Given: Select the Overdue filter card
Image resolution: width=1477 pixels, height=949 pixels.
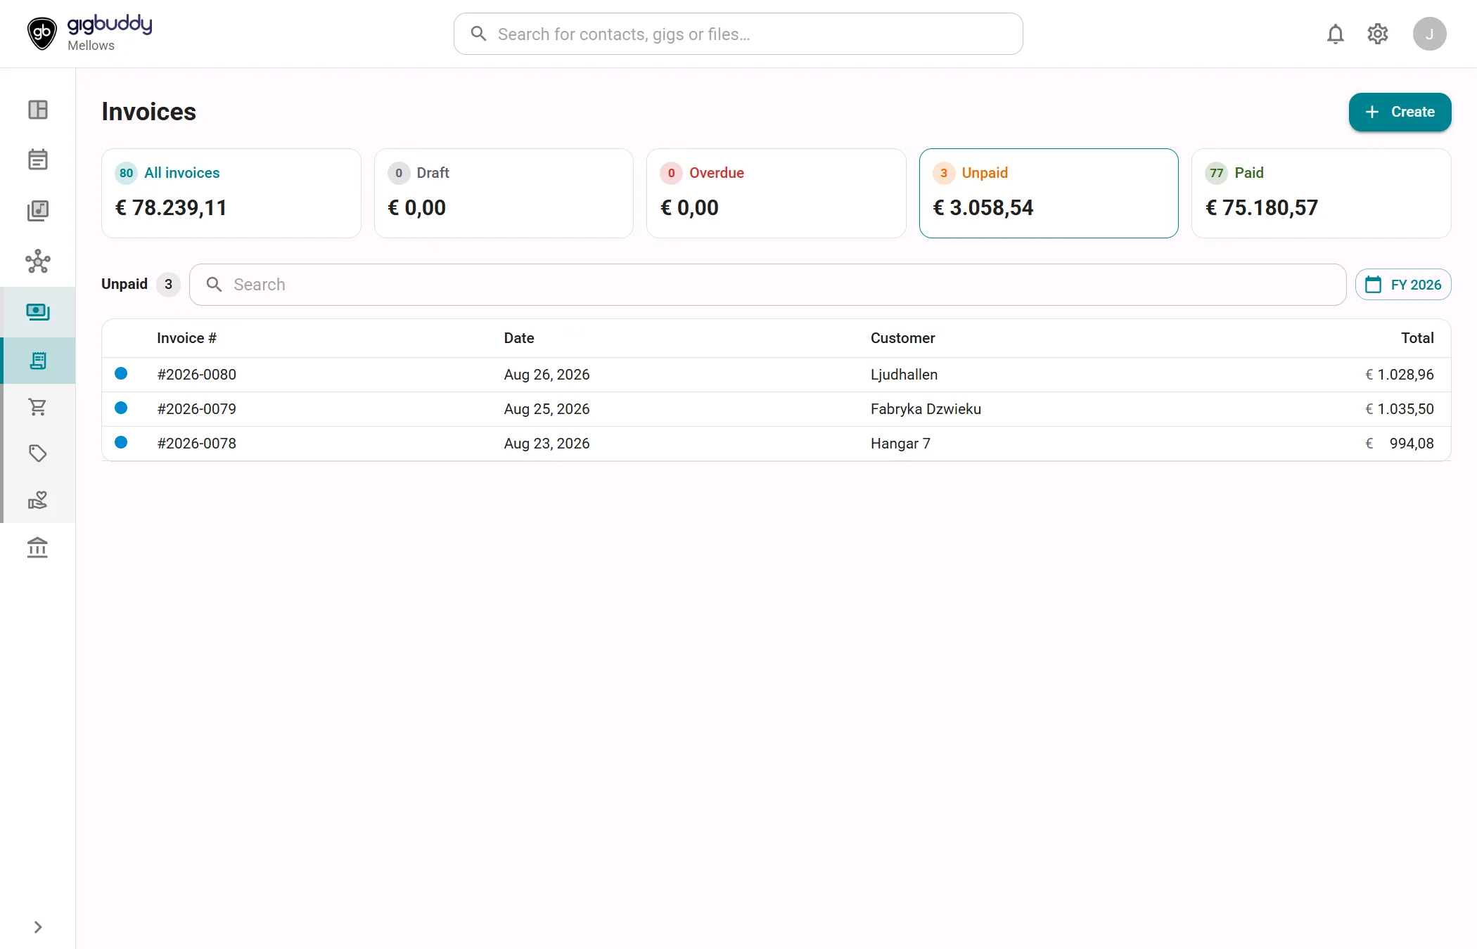Looking at the screenshot, I should click(776, 193).
